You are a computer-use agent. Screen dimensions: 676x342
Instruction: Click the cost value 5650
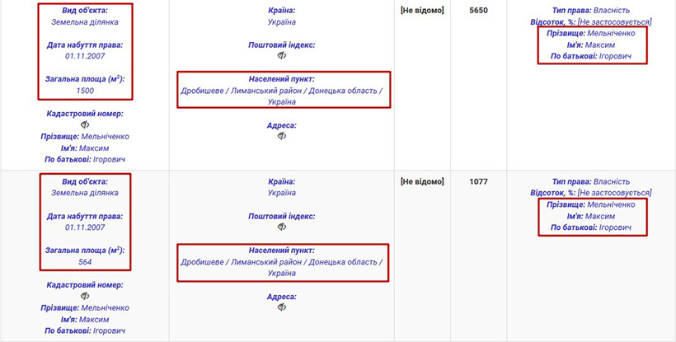coord(480,10)
